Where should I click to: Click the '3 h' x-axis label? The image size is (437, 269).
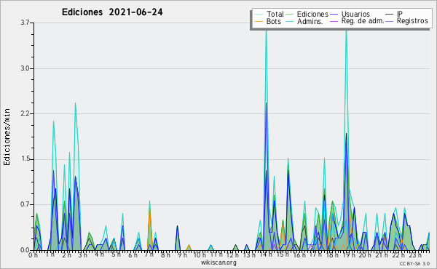pos(82,255)
